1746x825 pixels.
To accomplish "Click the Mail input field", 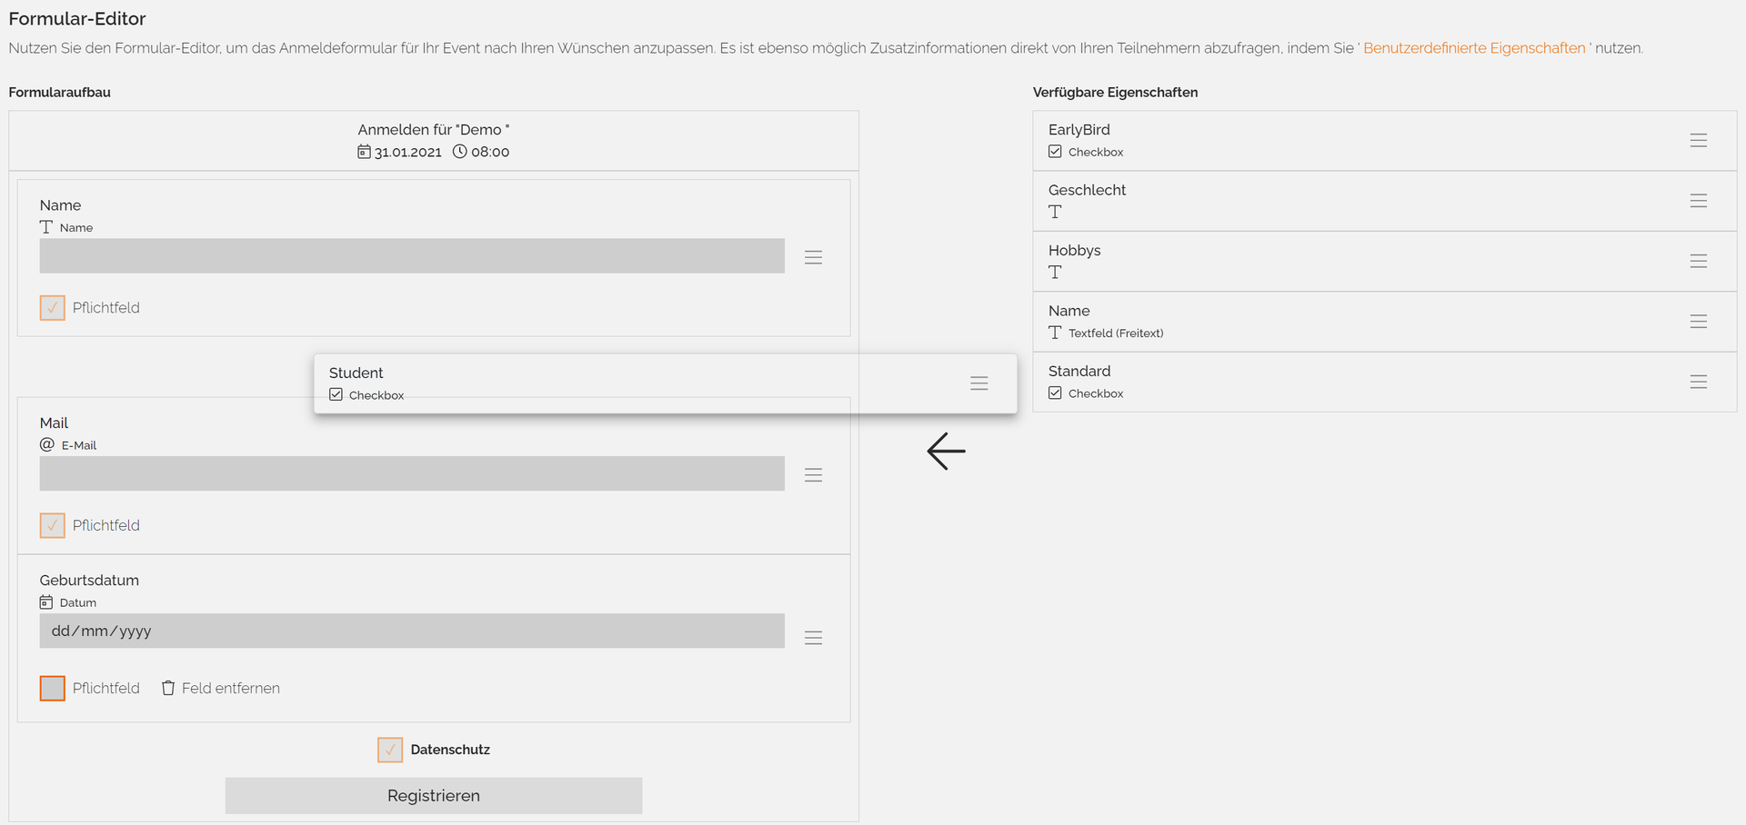I will click(x=412, y=473).
